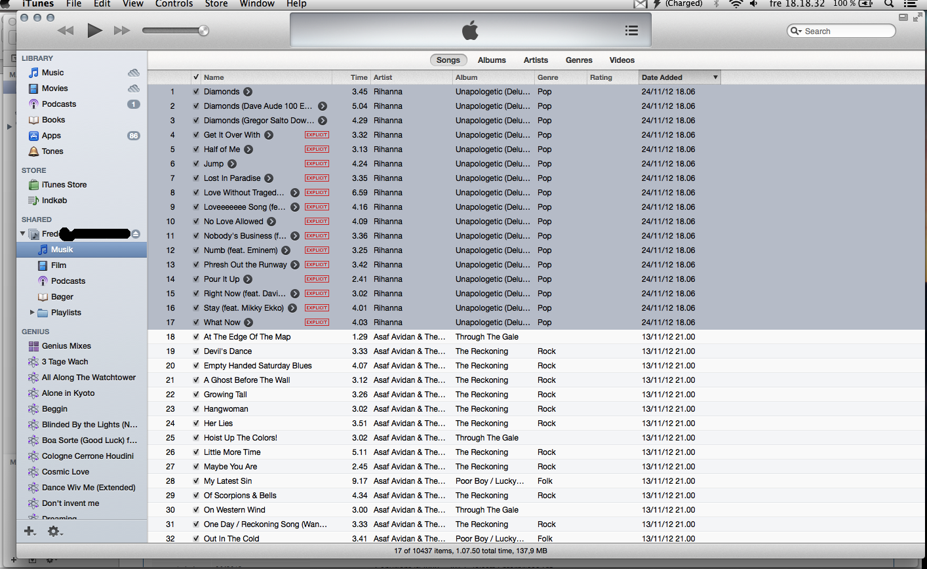Viewport: 927px width, 569px height.
Task: Uncheck the Pour It Up checkbox
Action: [196, 279]
